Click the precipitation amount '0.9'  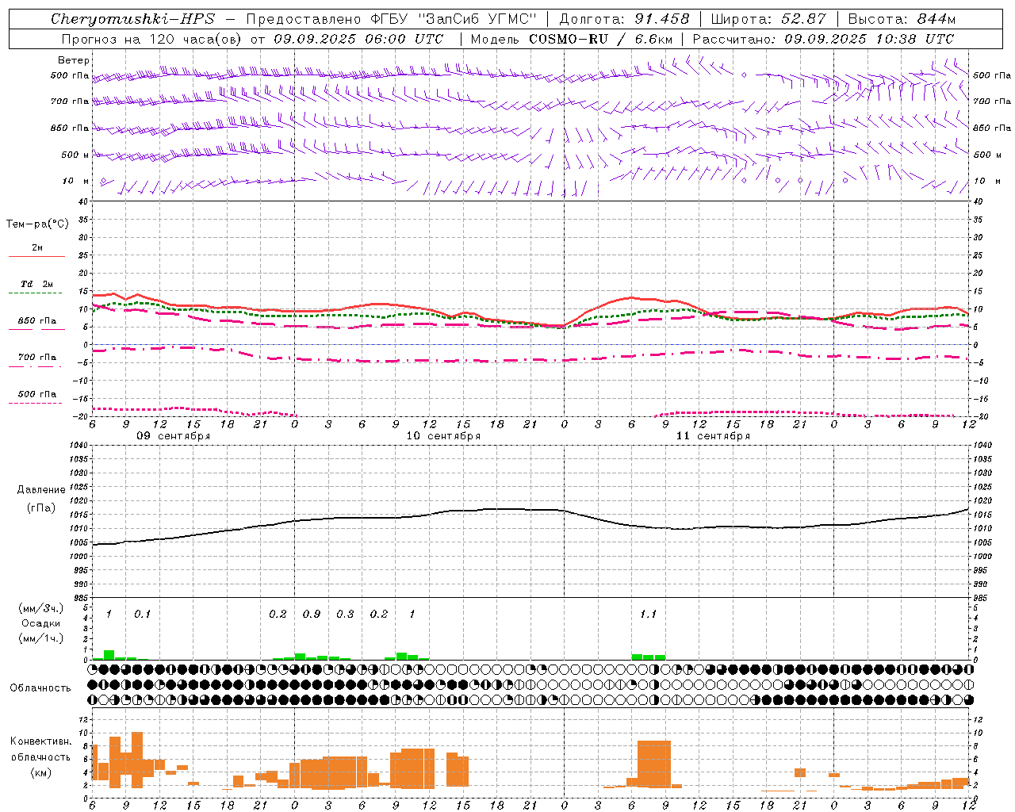(x=312, y=615)
